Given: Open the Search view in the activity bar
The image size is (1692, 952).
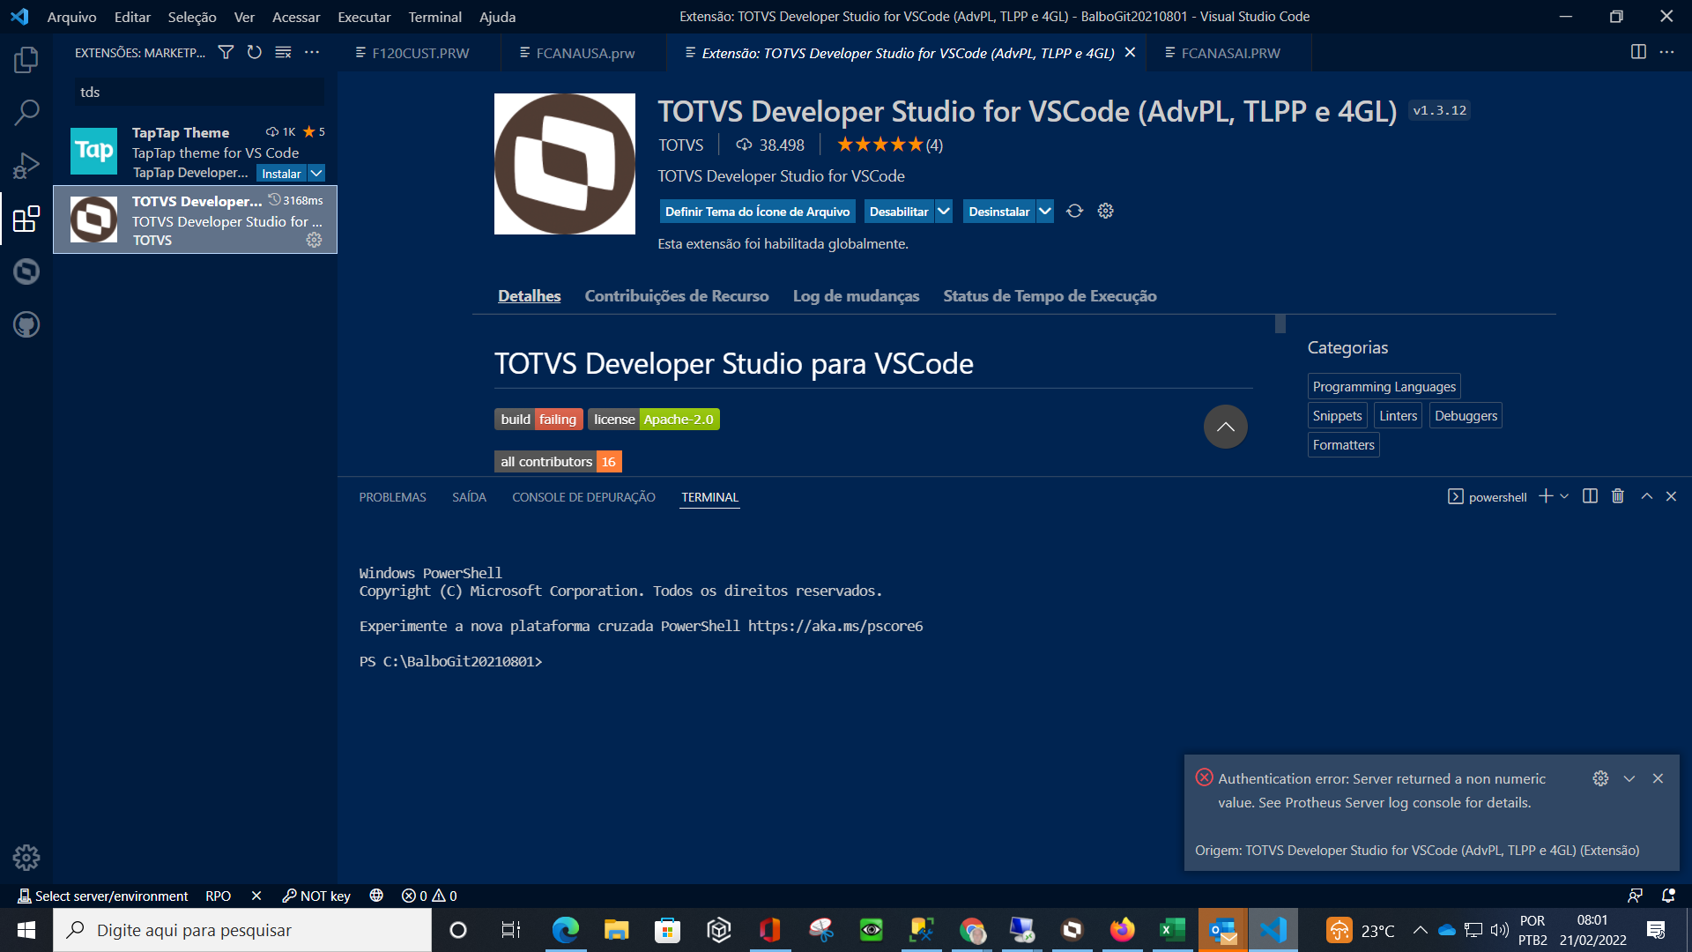Looking at the screenshot, I should (x=26, y=112).
